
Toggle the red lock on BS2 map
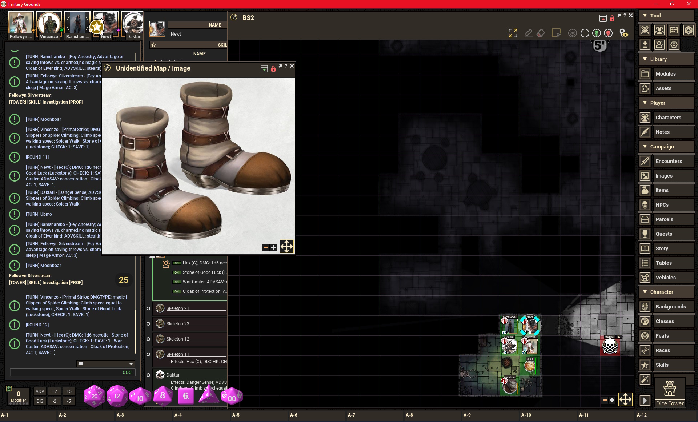[612, 18]
